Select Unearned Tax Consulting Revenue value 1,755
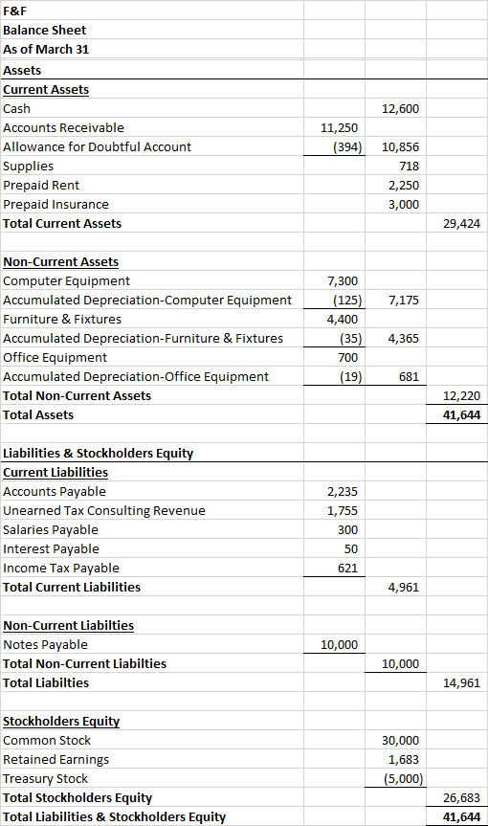The image size is (488, 826). tap(343, 511)
